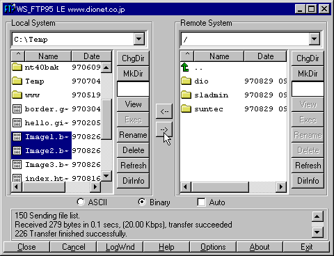Select the remote dio folder icon
334x256 pixels.
point(186,81)
